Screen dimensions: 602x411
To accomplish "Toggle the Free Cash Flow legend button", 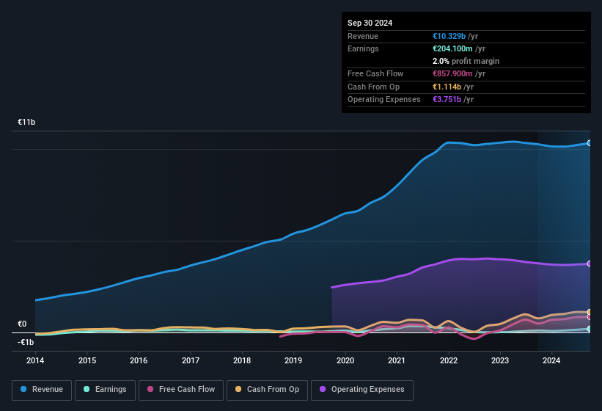I will point(181,390).
